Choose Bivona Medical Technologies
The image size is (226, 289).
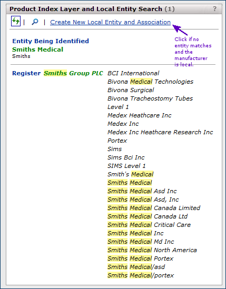150,82
